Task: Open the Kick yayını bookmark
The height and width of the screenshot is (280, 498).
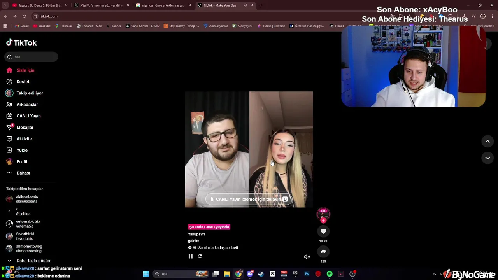Action: coord(242,26)
